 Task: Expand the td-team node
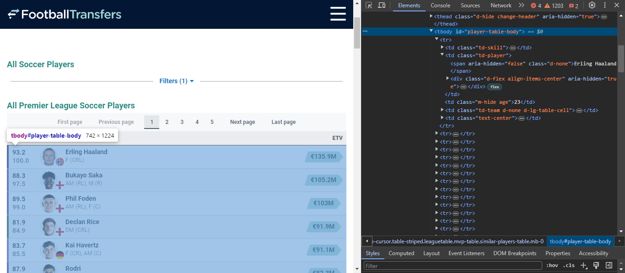442,110
